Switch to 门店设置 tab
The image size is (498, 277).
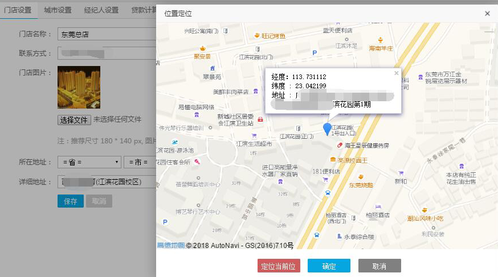(18, 10)
